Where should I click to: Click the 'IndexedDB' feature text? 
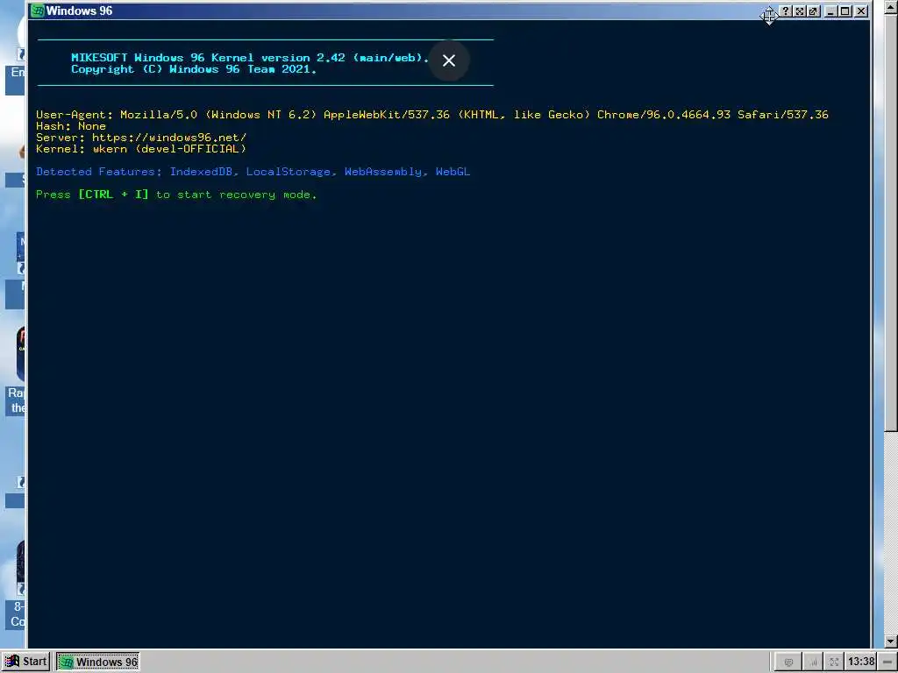tap(202, 172)
